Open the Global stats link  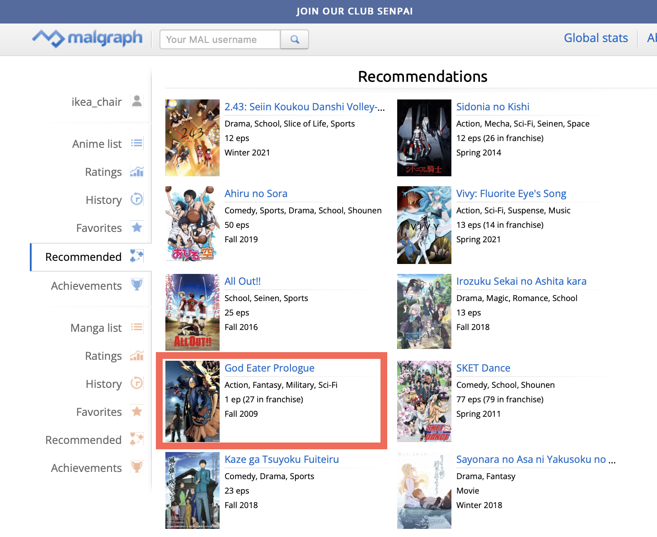[596, 38]
